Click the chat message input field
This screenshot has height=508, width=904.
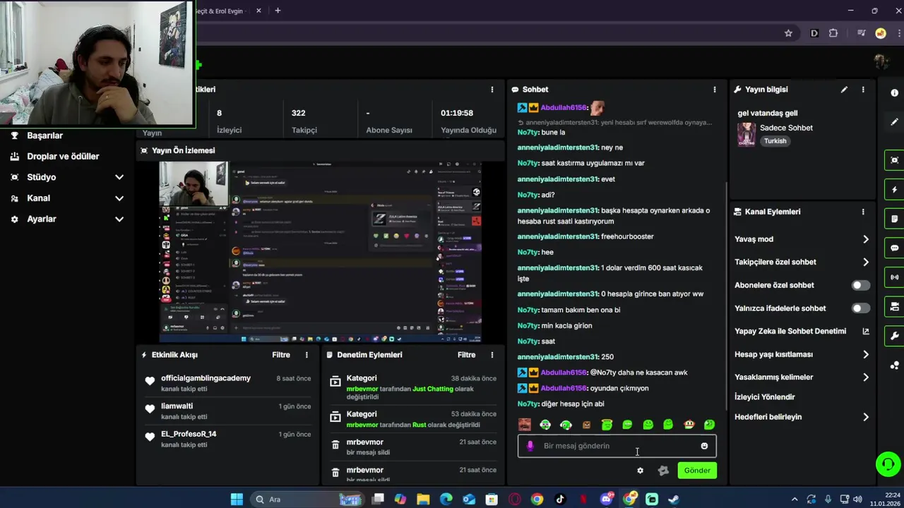coord(617,446)
